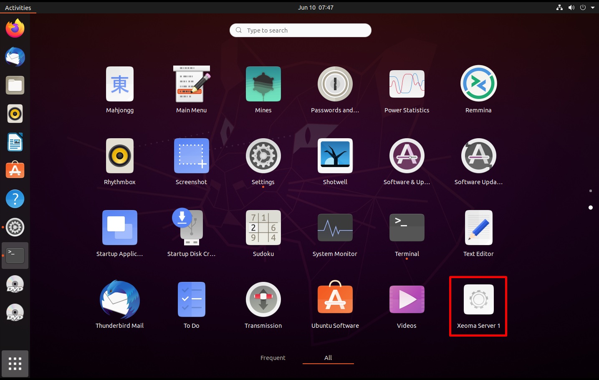Open Settings from the app grid
Viewport: 599px width, 380px height.
tap(263, 161)
